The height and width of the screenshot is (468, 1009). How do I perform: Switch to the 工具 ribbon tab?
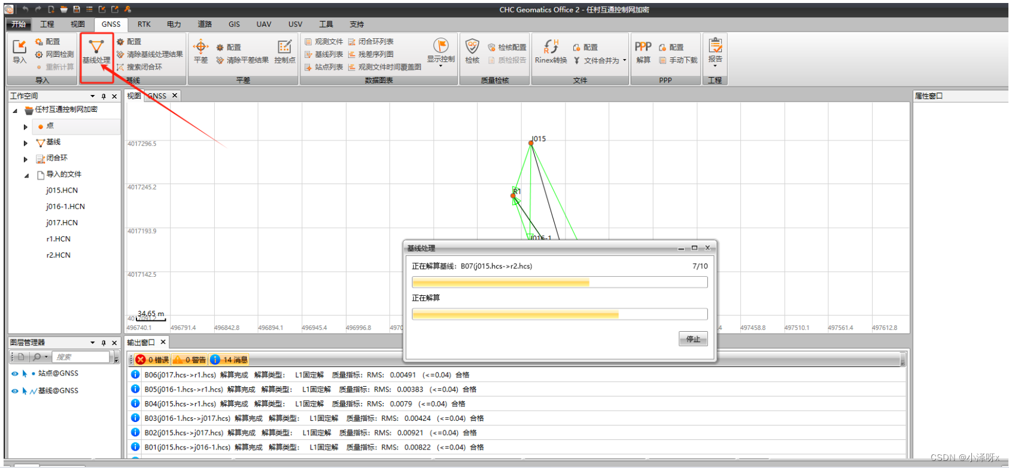(x=326, y=24)
